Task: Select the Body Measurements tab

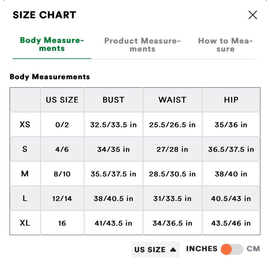Action: tap(52, 44)
